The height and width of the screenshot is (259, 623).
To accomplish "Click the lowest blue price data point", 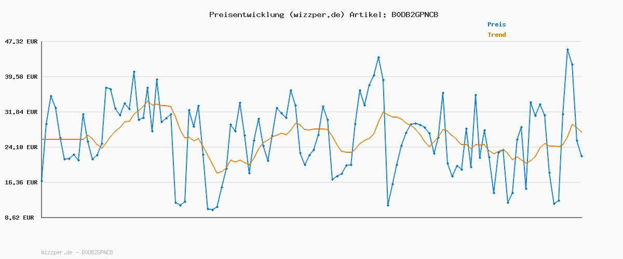I will tap(212, 210).
